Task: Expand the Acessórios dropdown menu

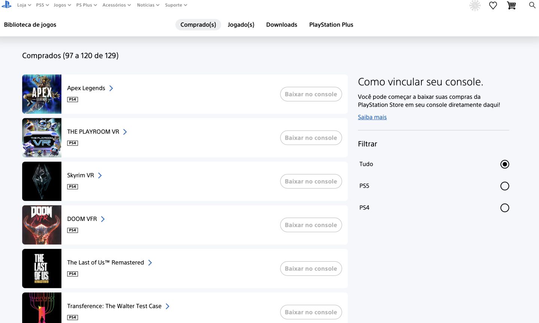Action: (117, 5)
